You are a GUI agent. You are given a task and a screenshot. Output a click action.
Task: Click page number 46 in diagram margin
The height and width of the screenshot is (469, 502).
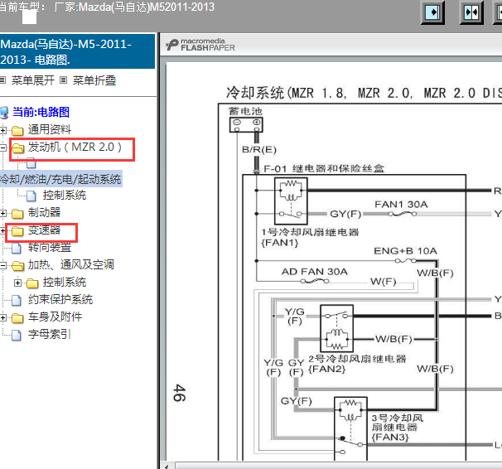[179, 393]
